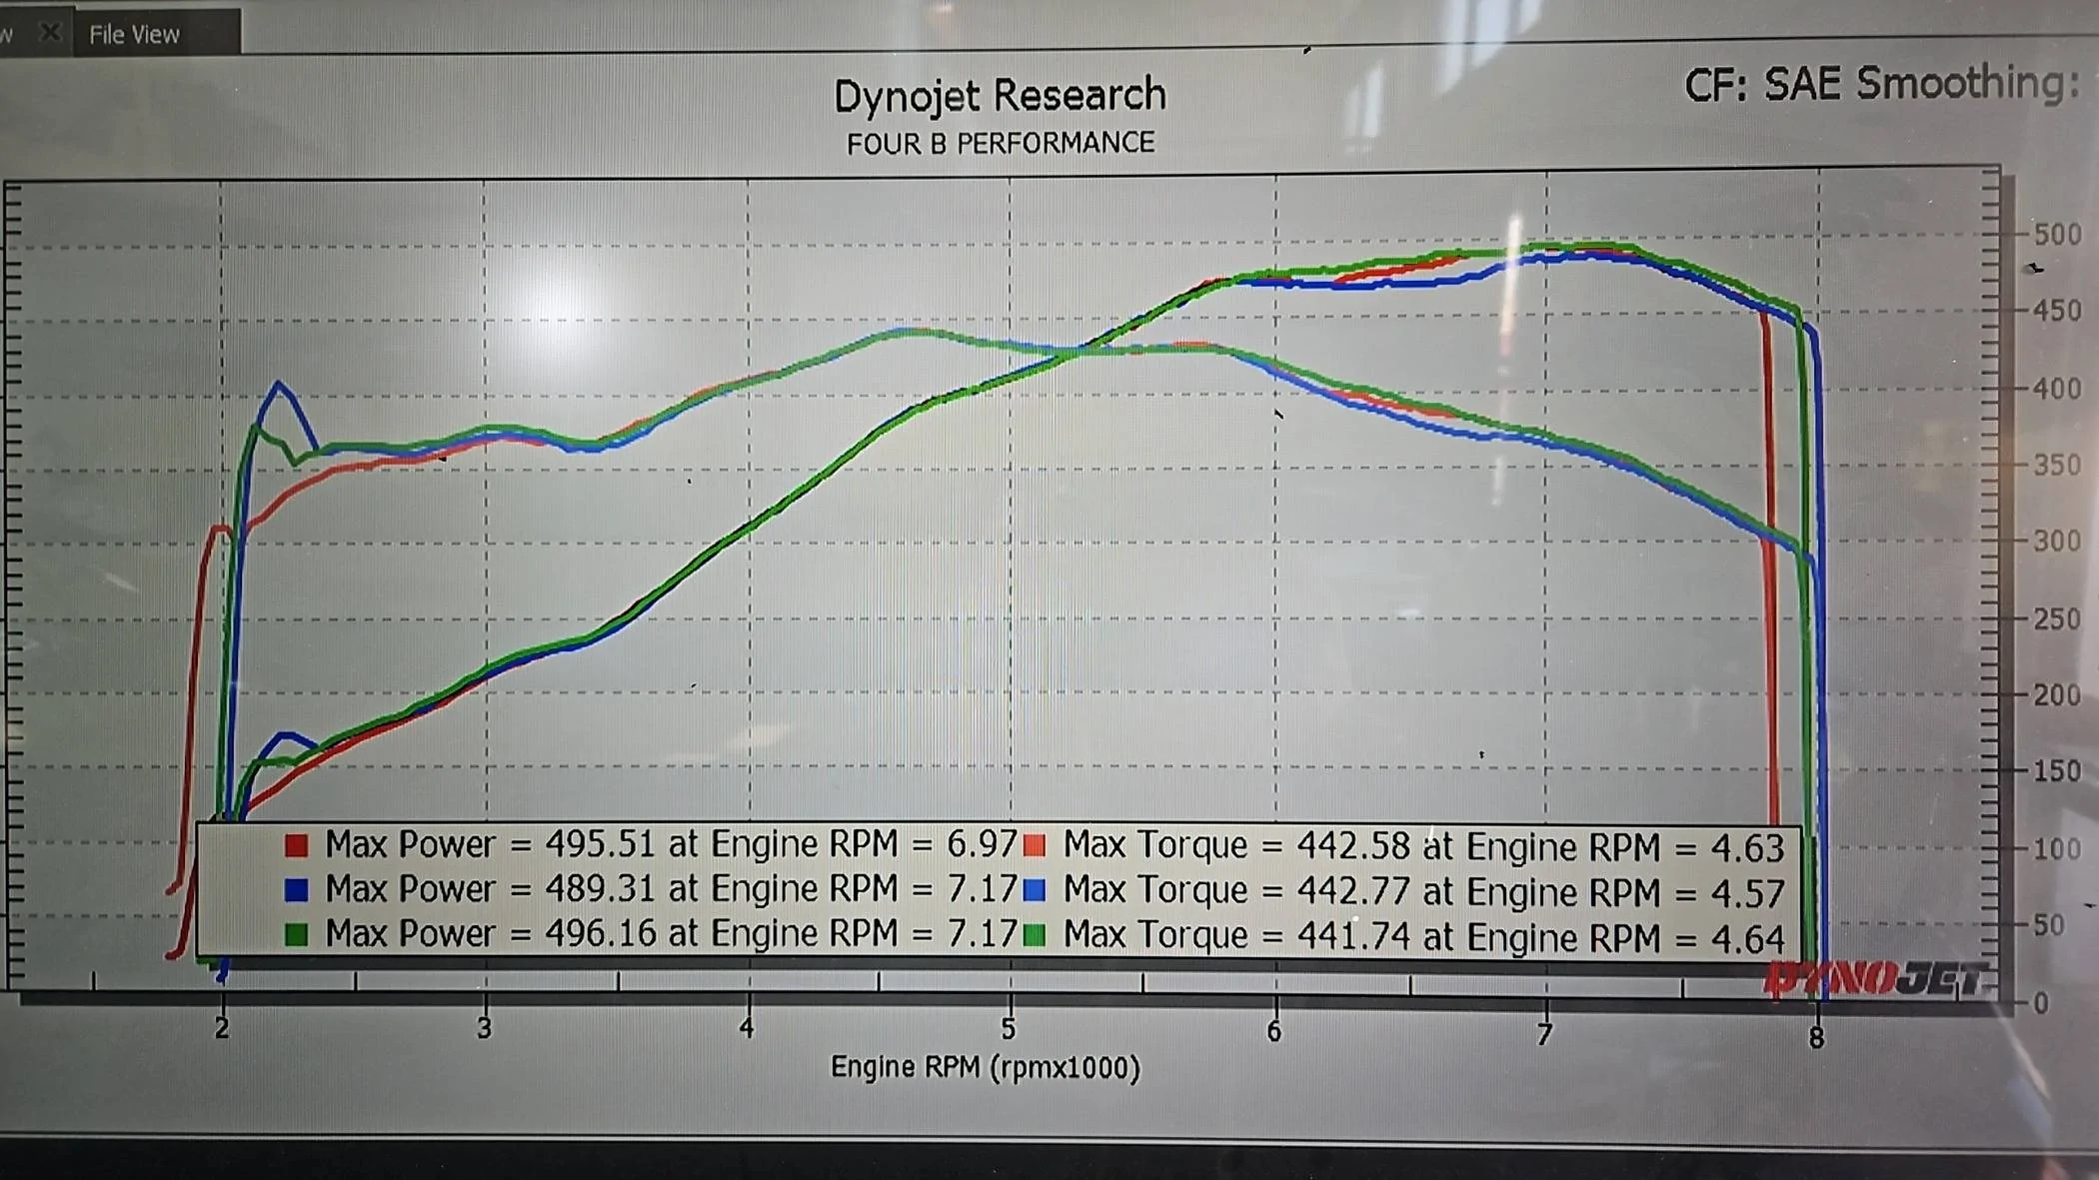Click the "500" value on the vertical axis
The height and width of the screenshot is (1180, 2099).
click(2057, 235)
